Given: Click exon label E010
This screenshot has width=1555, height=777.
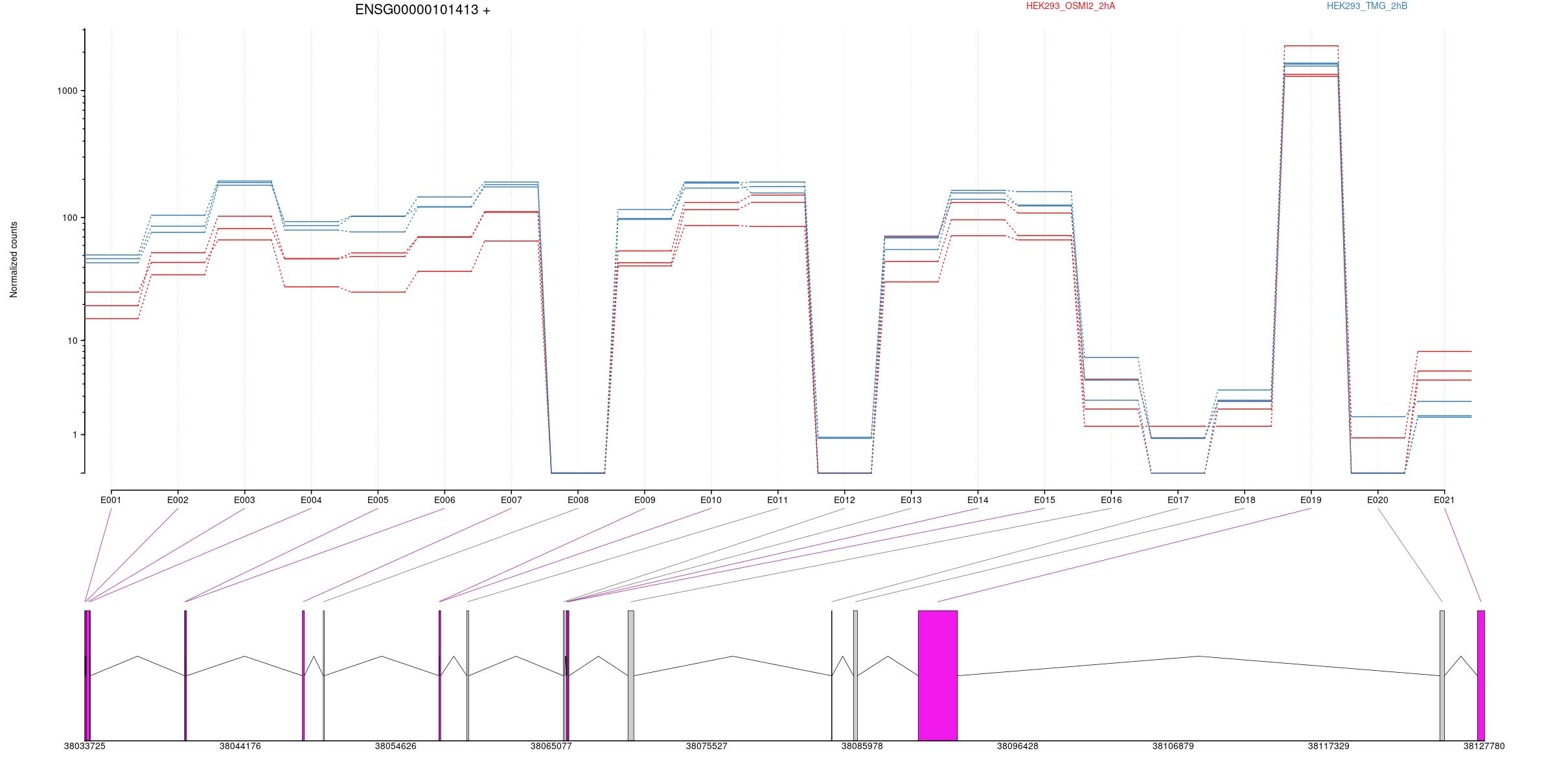Looking at the screenshot, I should 711,501.
